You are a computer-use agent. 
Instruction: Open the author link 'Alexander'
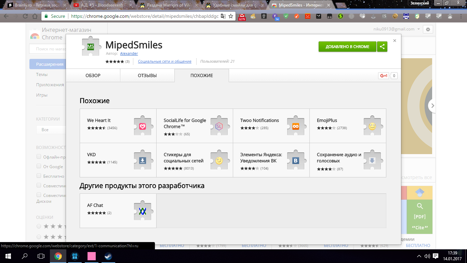(129, 53)
